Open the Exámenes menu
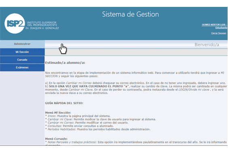 click(x=22, y=68)
